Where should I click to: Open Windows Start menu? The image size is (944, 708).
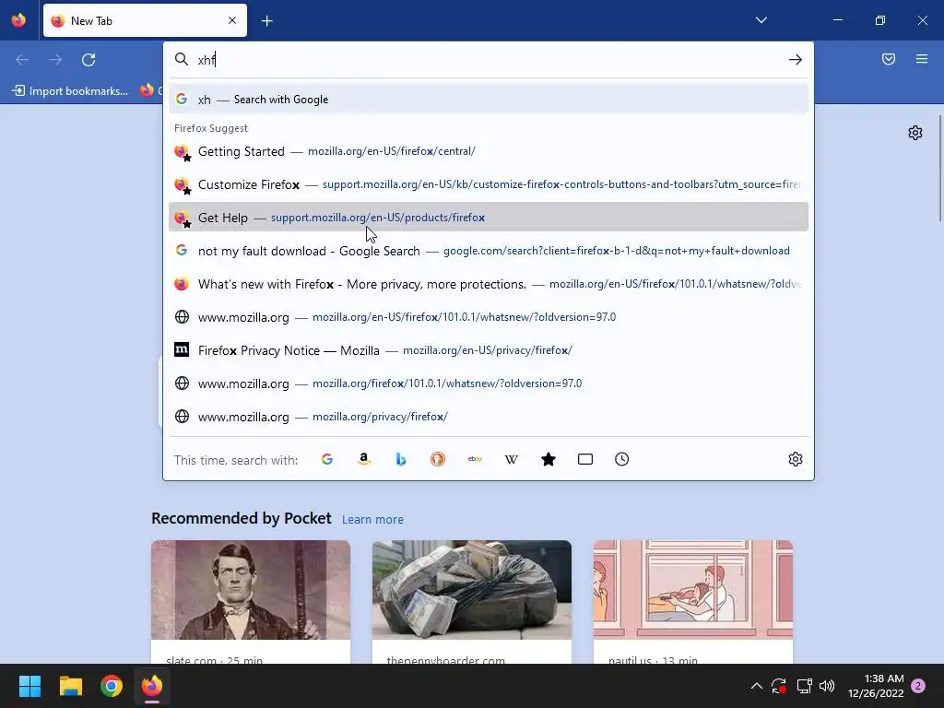click(x=29, y=686)
